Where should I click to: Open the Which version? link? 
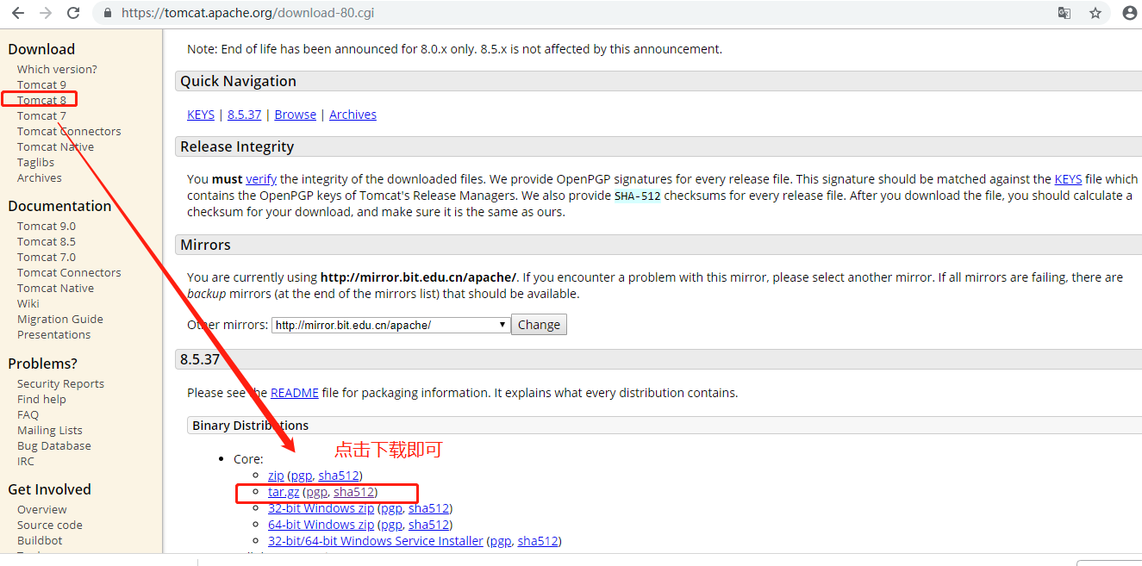pyautogui.click(x=57, y=69)
